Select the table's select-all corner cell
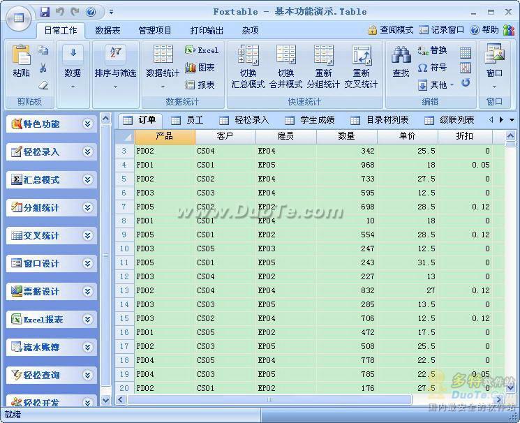 [x=125, y=136]
